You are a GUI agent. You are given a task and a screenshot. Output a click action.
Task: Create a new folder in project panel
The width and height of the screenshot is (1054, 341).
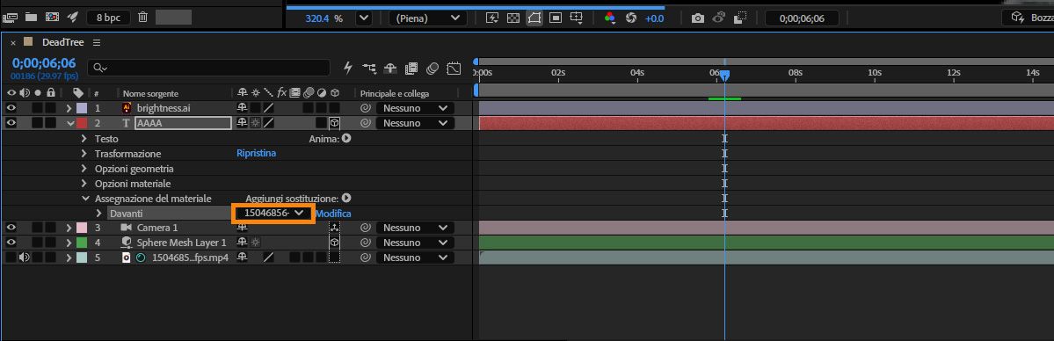(30, 18)
